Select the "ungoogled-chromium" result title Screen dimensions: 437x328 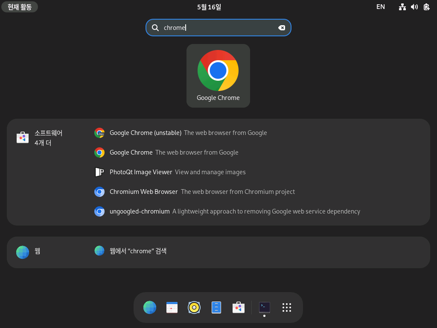point(140,211)
